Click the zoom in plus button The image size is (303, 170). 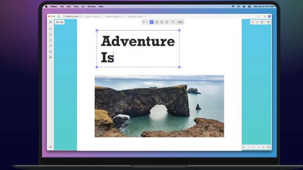tap(263, 147)
